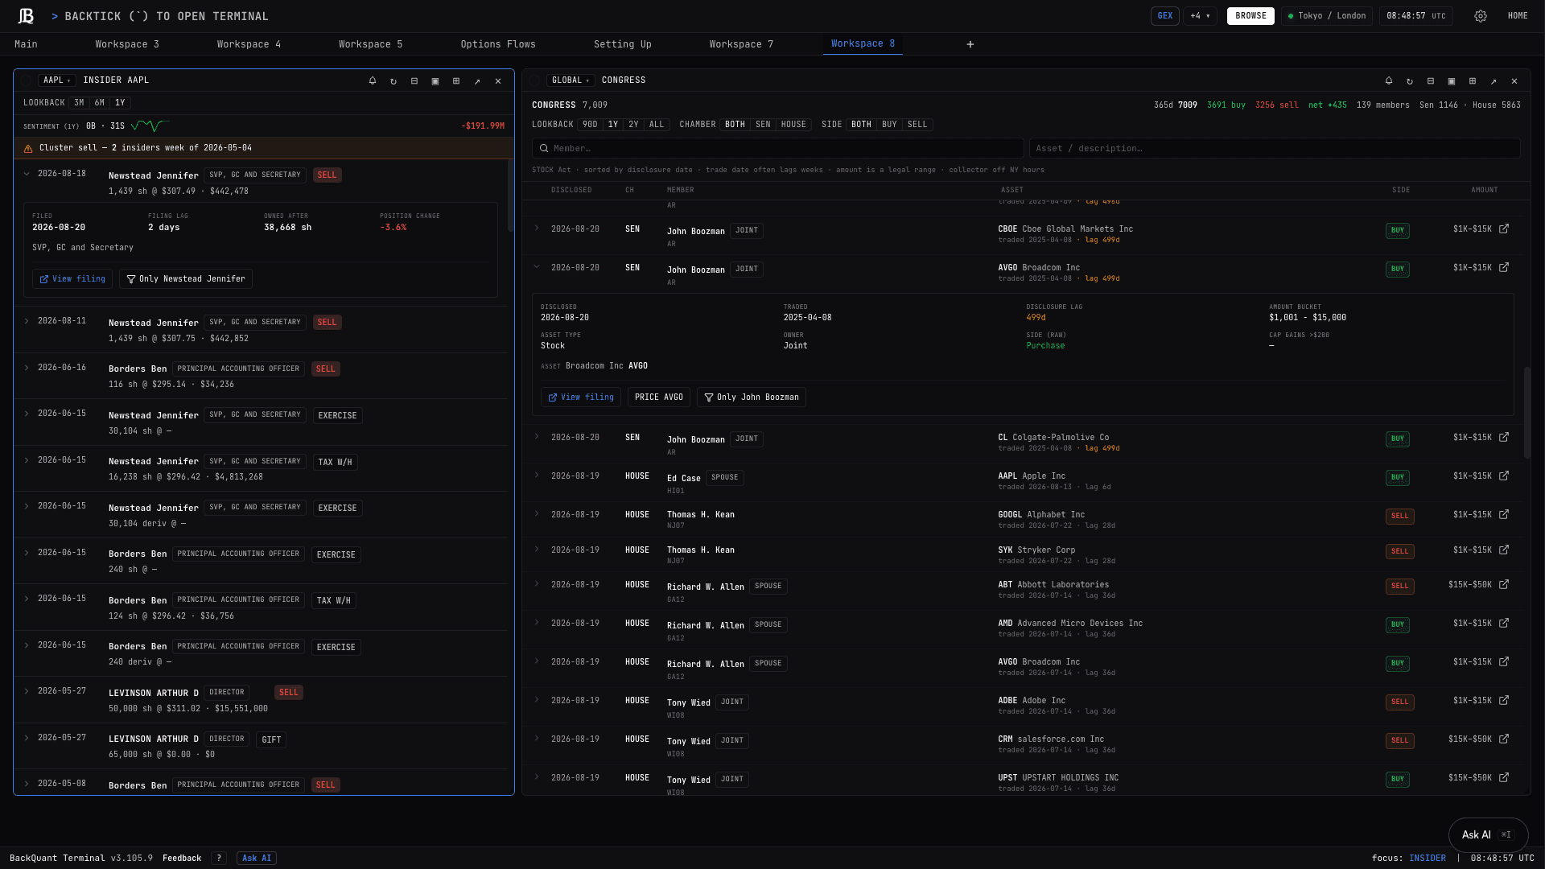Open external filing link for GOOGL row

click(x=1504, y=515)
